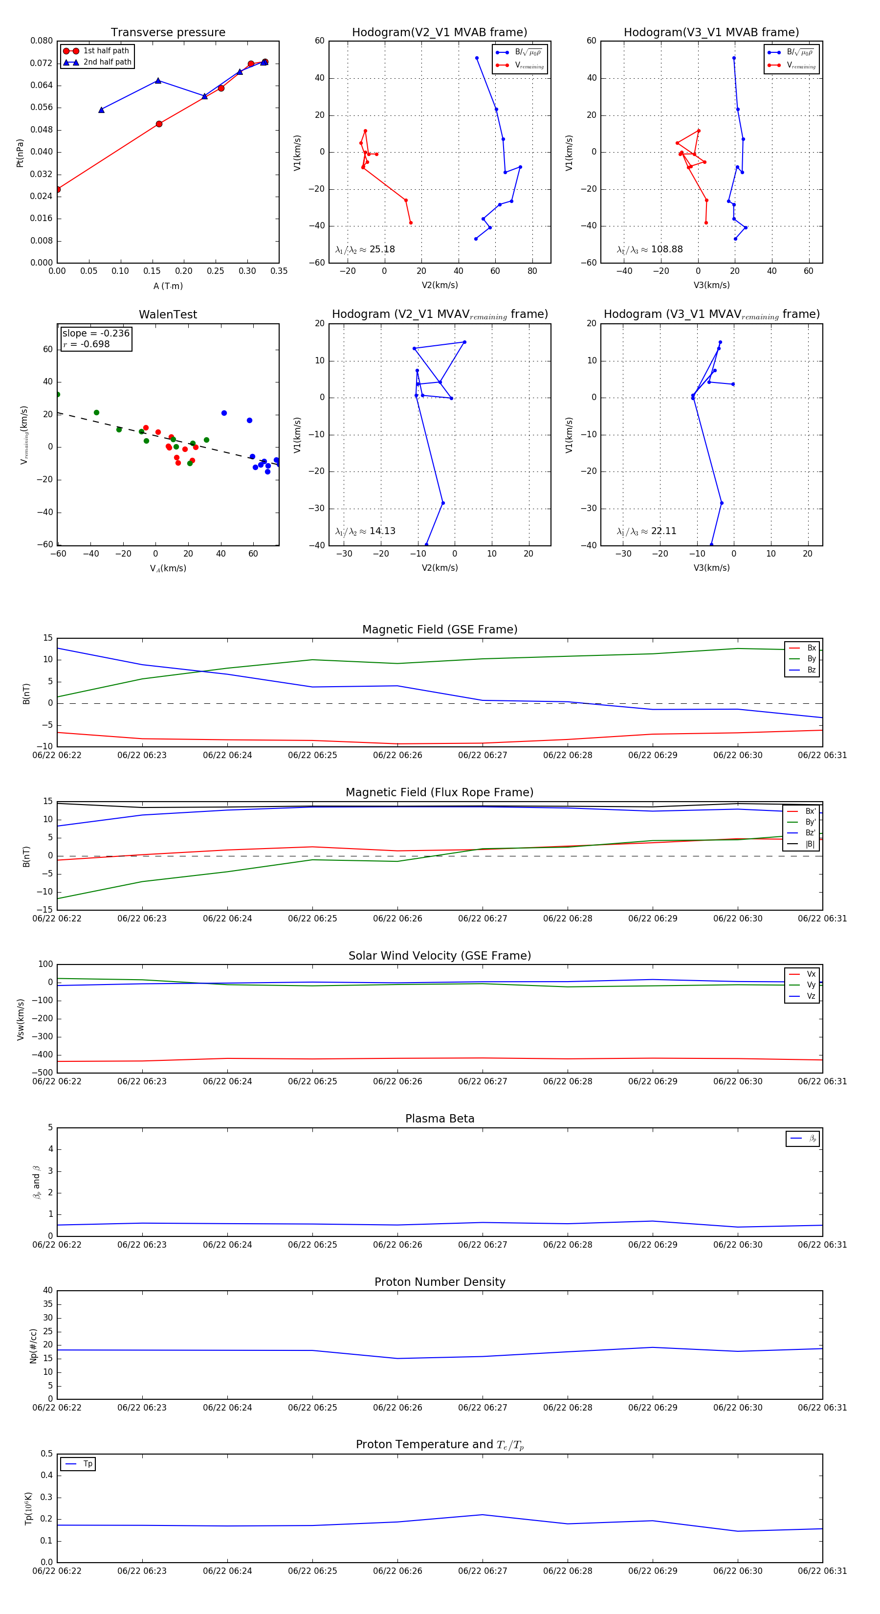The width and height of the screenshot is (880, 1614).
Task: Click 'A (T·m)' x-axis label
Action: tap(168, 286)
